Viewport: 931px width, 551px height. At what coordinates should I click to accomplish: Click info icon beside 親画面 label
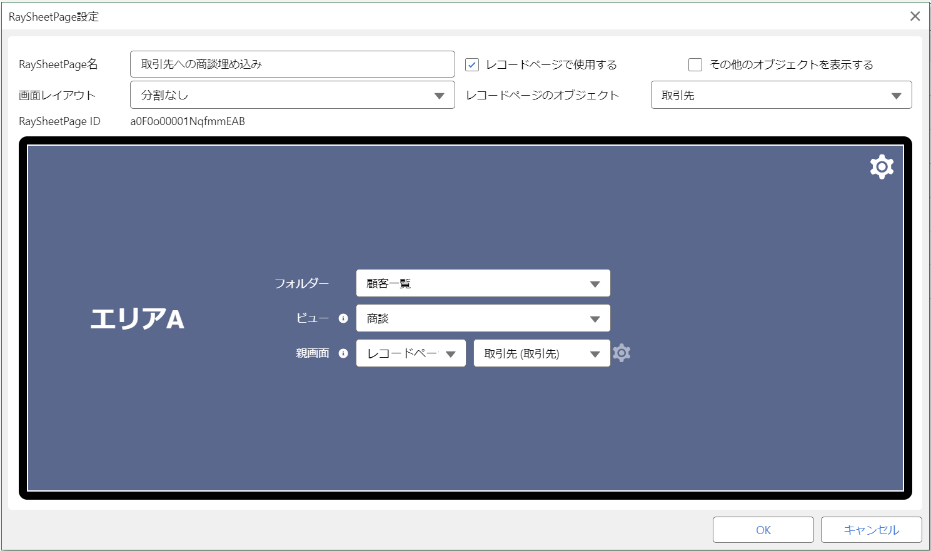tap(343, 353)
